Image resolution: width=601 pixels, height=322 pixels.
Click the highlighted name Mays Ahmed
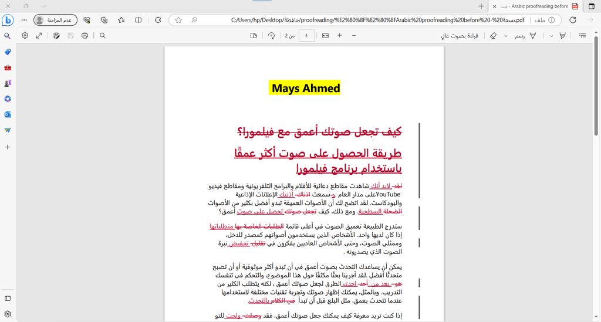coord(306,88)
